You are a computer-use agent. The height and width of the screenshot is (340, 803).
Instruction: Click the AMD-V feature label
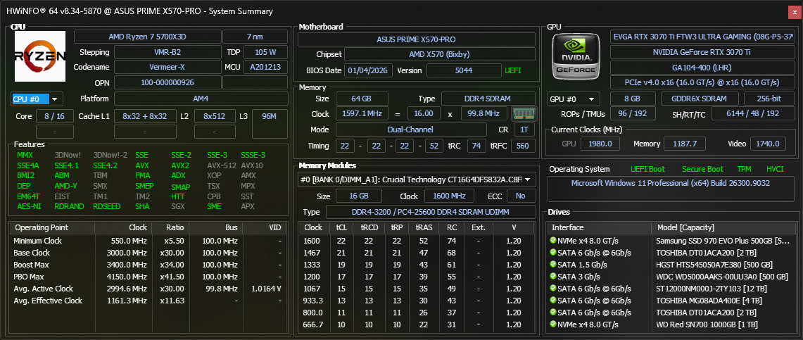[65, 186]
